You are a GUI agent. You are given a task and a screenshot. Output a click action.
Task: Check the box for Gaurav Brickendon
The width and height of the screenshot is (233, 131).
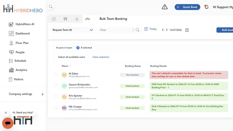click(56, 86)
